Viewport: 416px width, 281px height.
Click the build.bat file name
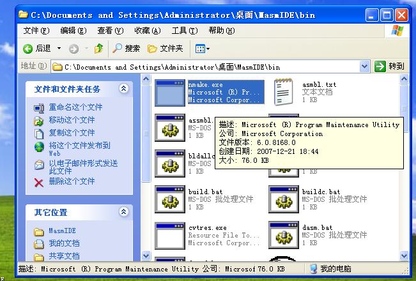tap(205, 192)
